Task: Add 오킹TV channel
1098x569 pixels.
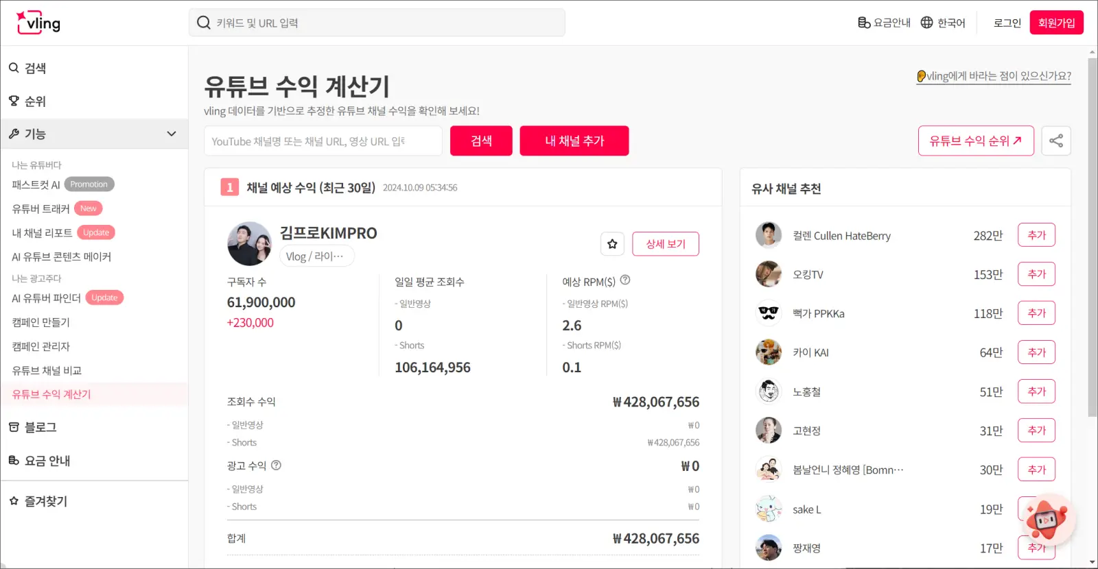Action: point(1036,274)
